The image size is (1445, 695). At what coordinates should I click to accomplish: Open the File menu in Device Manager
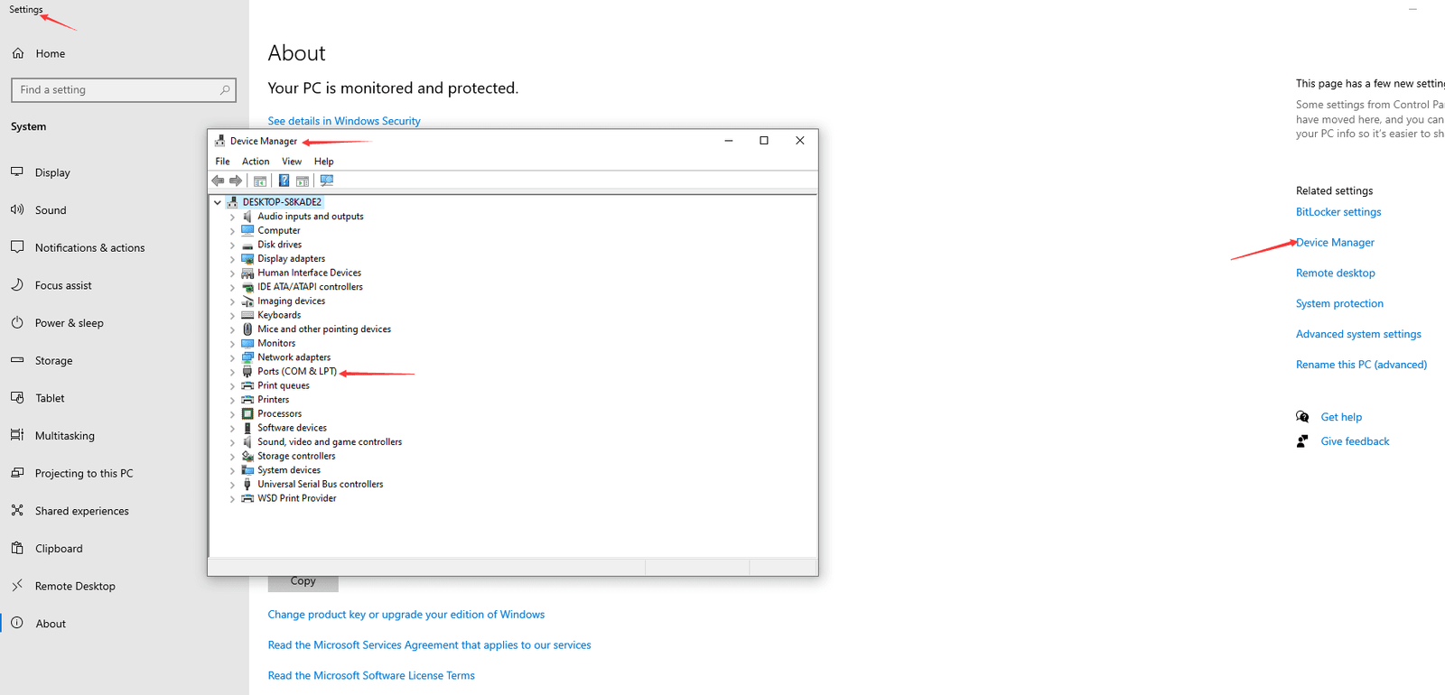coord(222,162)
